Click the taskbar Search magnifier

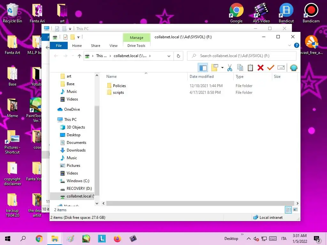(23, 239)
